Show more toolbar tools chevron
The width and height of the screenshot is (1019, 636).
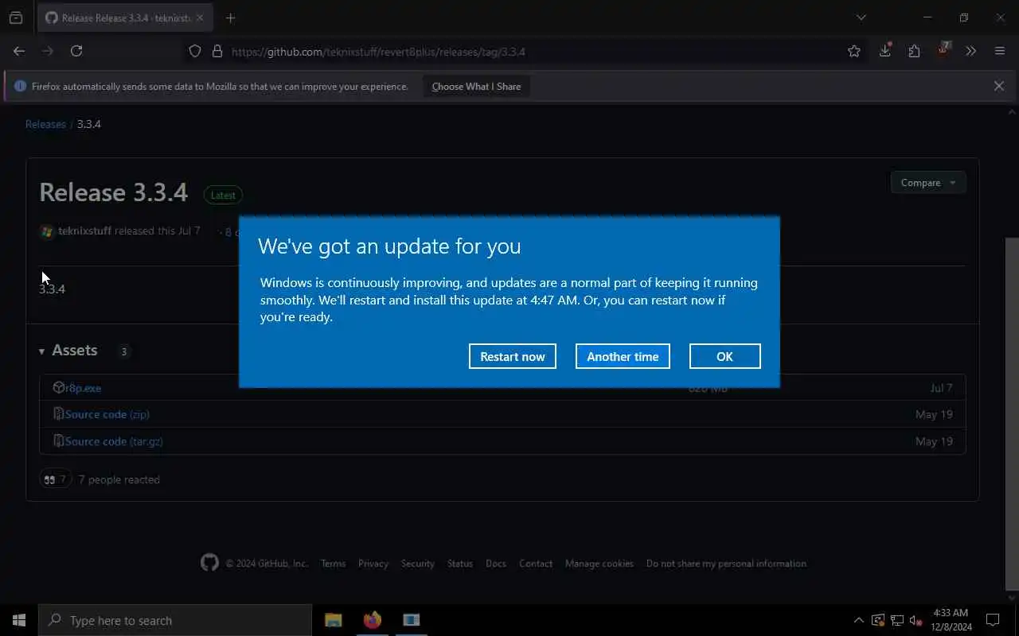tap(970, 51)
